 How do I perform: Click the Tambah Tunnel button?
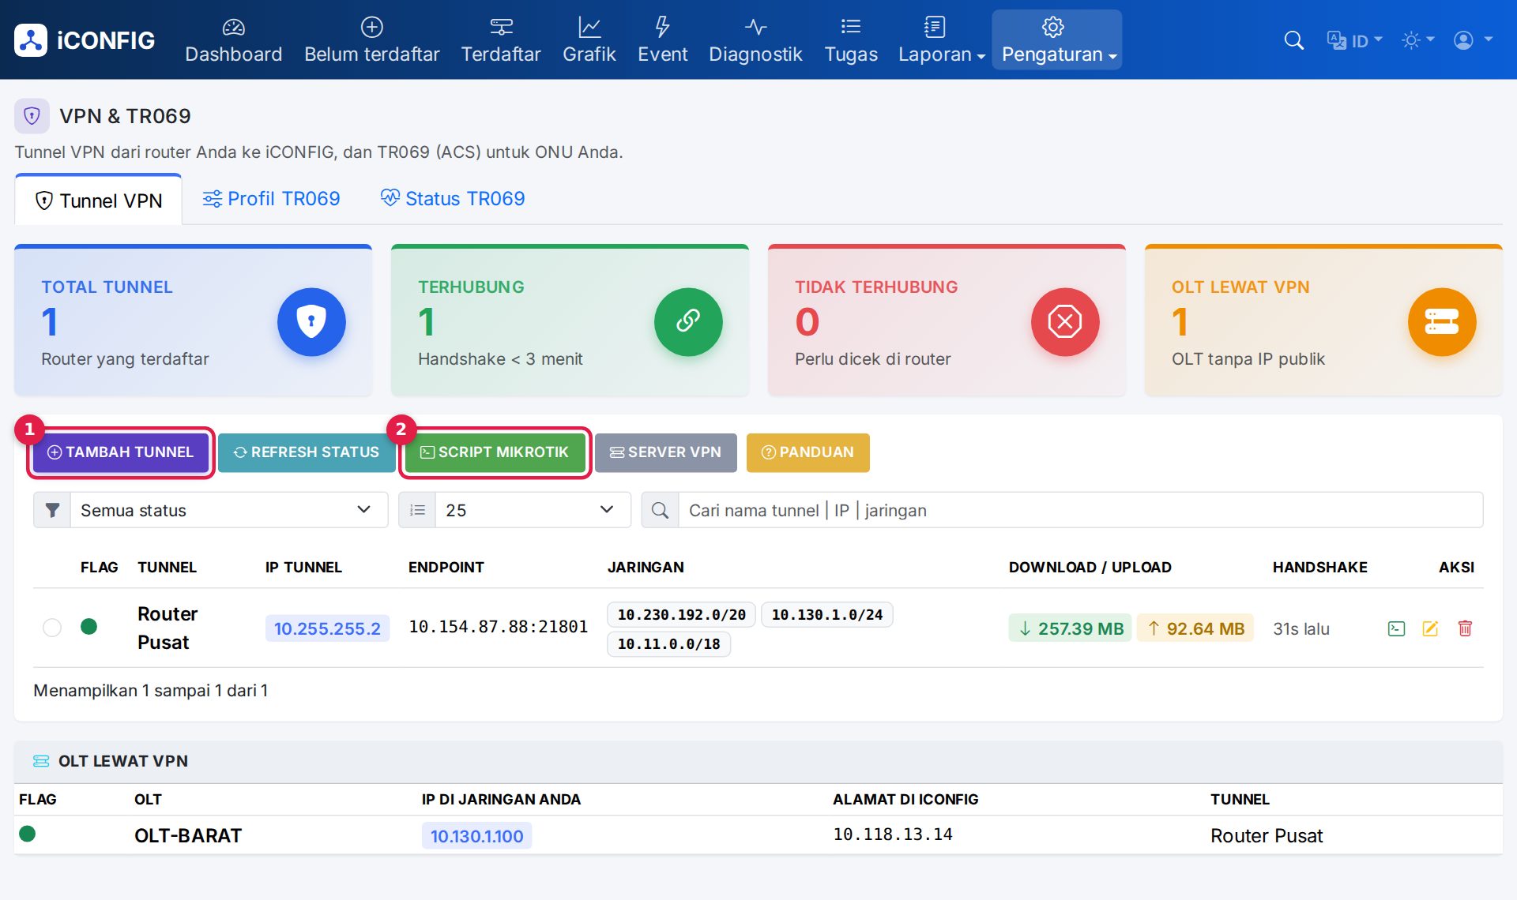pyautogui.click(x=120, y=452)
